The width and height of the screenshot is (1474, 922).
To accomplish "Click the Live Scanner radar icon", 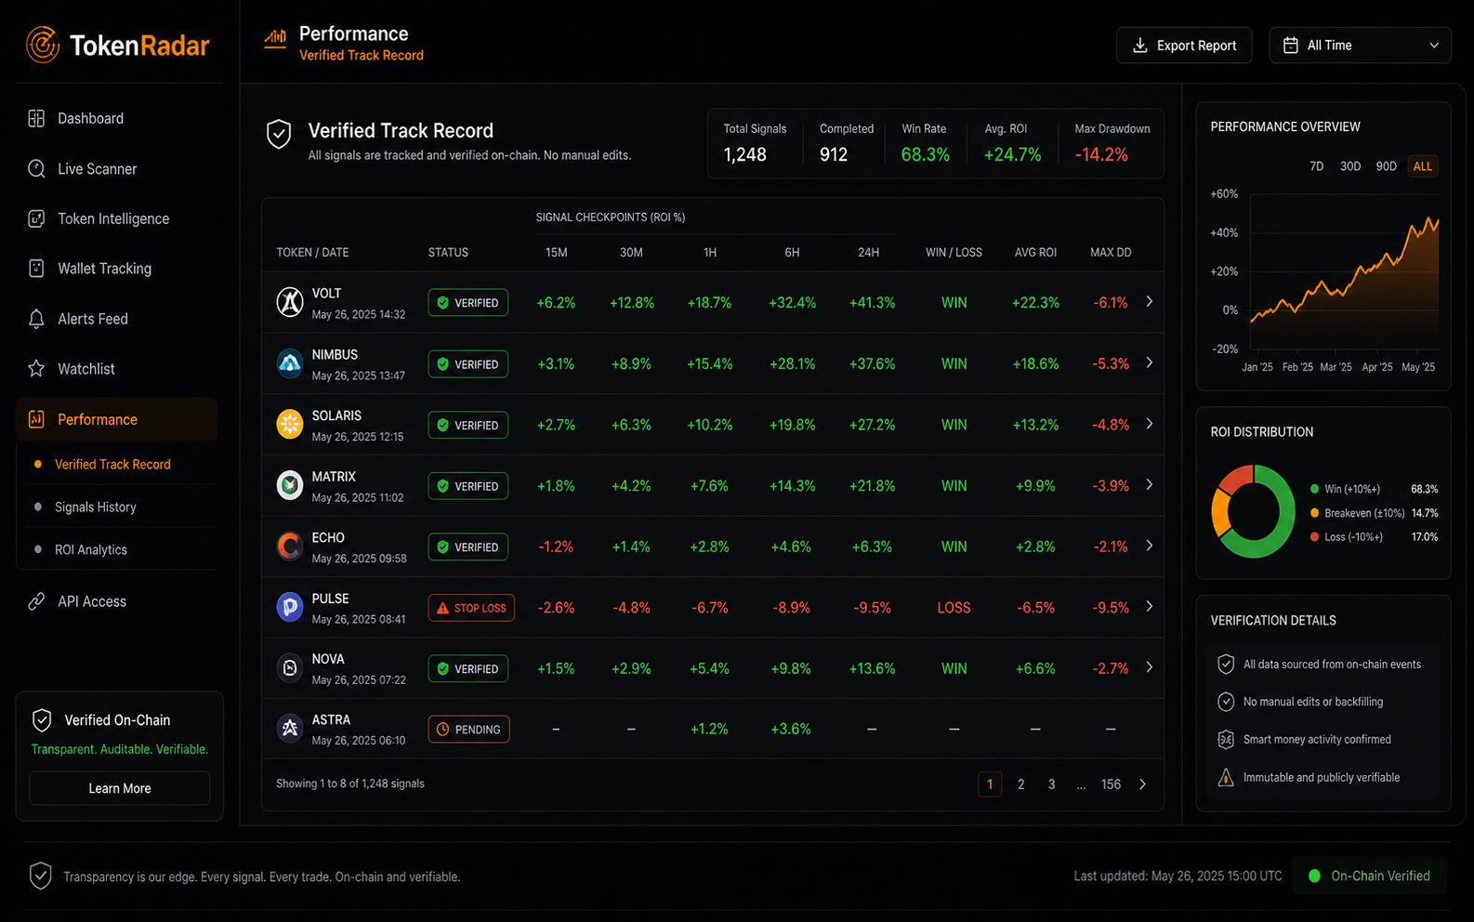I will [x=36, y=168].
